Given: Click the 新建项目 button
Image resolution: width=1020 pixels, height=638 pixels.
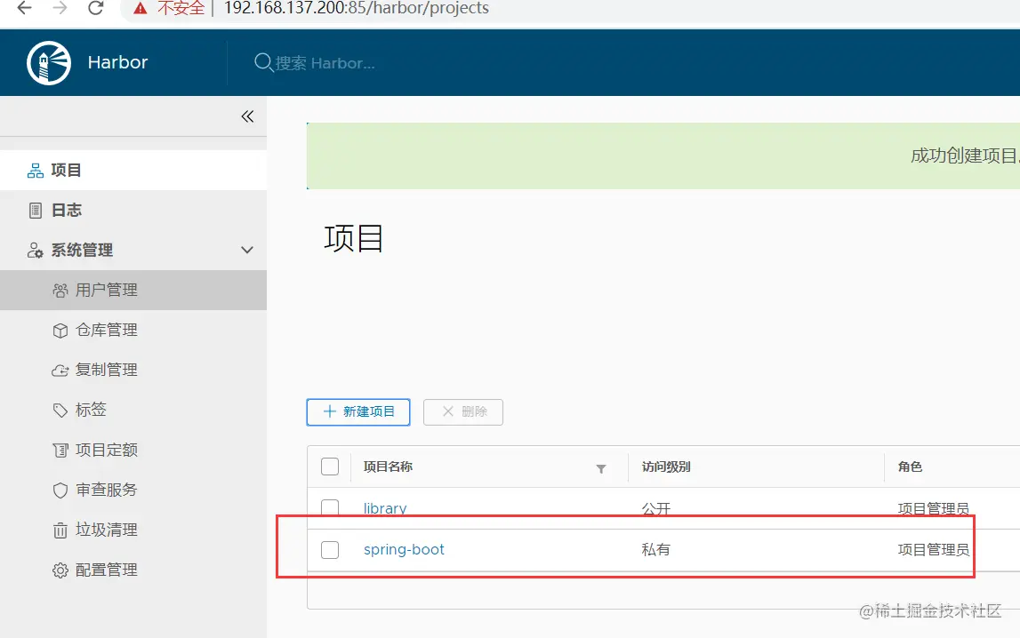Looking at the screenshot, I should pos(358,412).
